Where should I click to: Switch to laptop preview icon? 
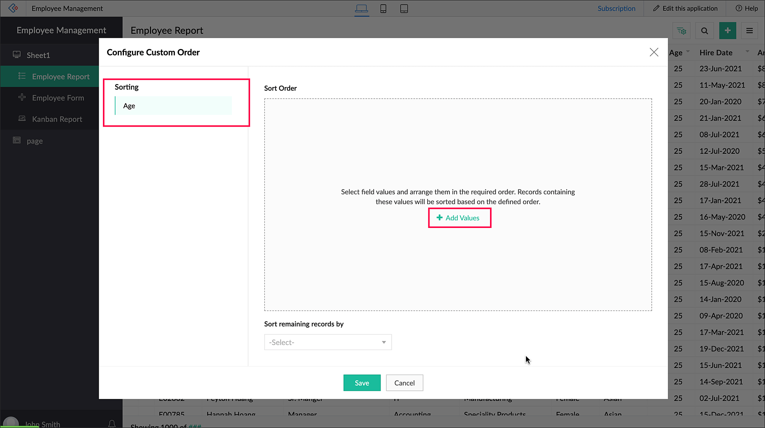point(361,8)
